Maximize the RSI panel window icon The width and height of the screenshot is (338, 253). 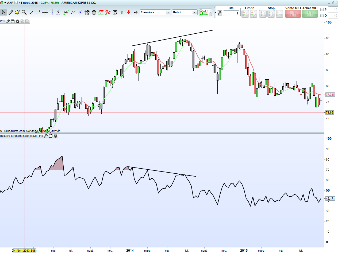coord(51,136)
